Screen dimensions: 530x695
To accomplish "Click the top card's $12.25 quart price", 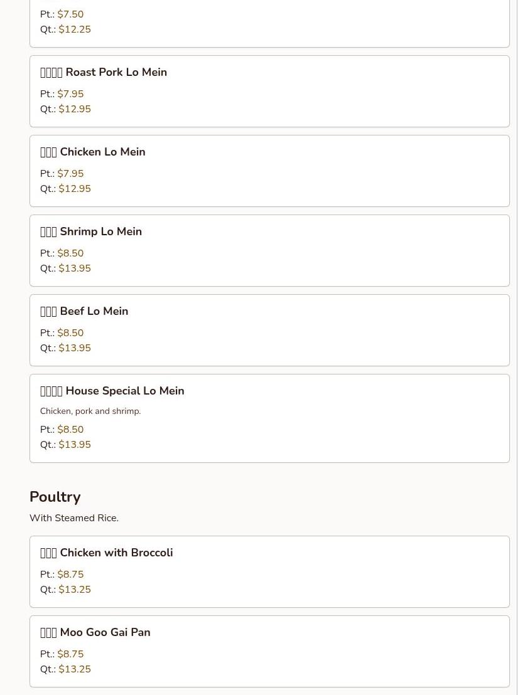I will [x=75, y=29].
